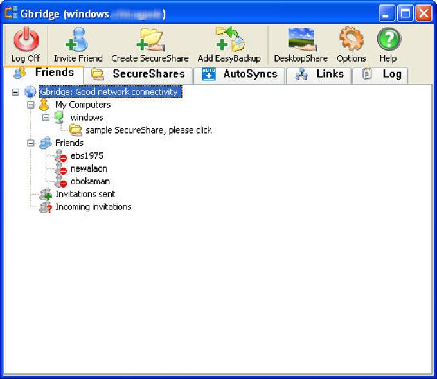Collapse the My Computers tree node
The width and height of the screenshot is (437, 379).
[x=31, y=105]
